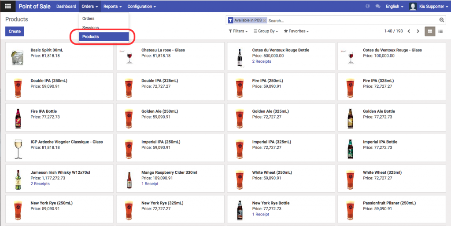Image resolution: width=451 pixels, height=226 pixels.
Task: Click the Create button
Action: tap(15, 31)
